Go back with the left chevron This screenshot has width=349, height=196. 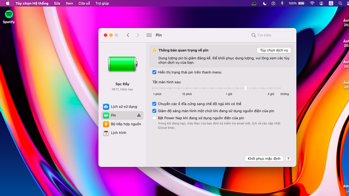tap(128, 35)
